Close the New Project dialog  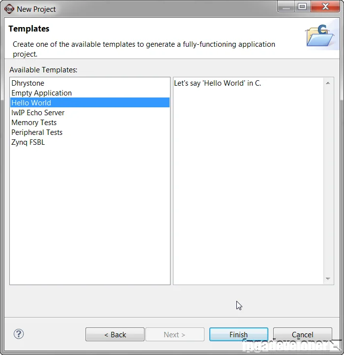325,7
